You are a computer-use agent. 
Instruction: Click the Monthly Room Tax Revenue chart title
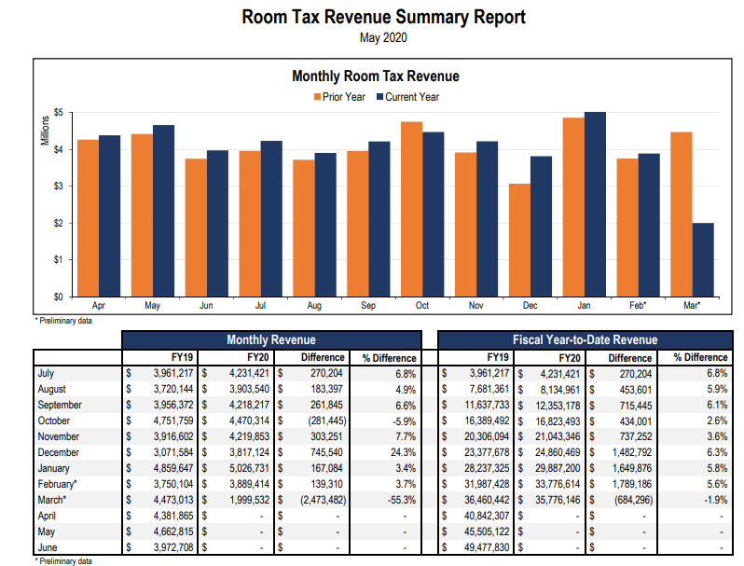tap(376, 76)
